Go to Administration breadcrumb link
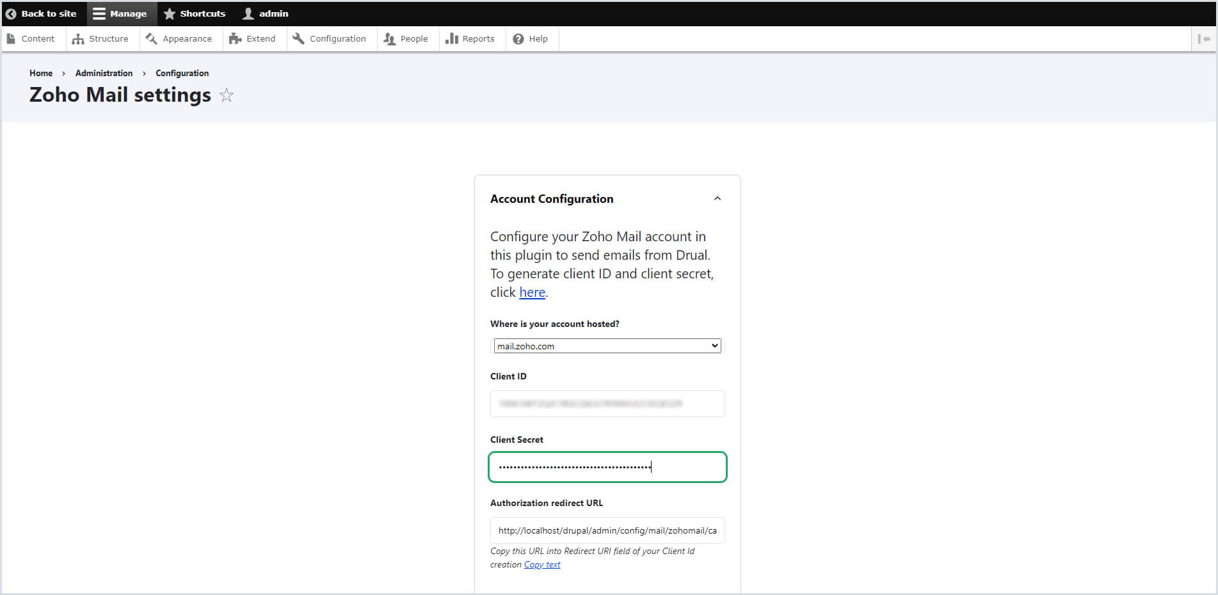1218x595 pixels. (104, 73)
